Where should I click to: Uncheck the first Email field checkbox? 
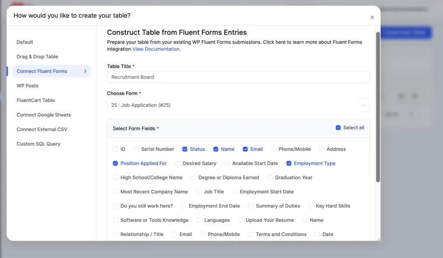point(245,149)
